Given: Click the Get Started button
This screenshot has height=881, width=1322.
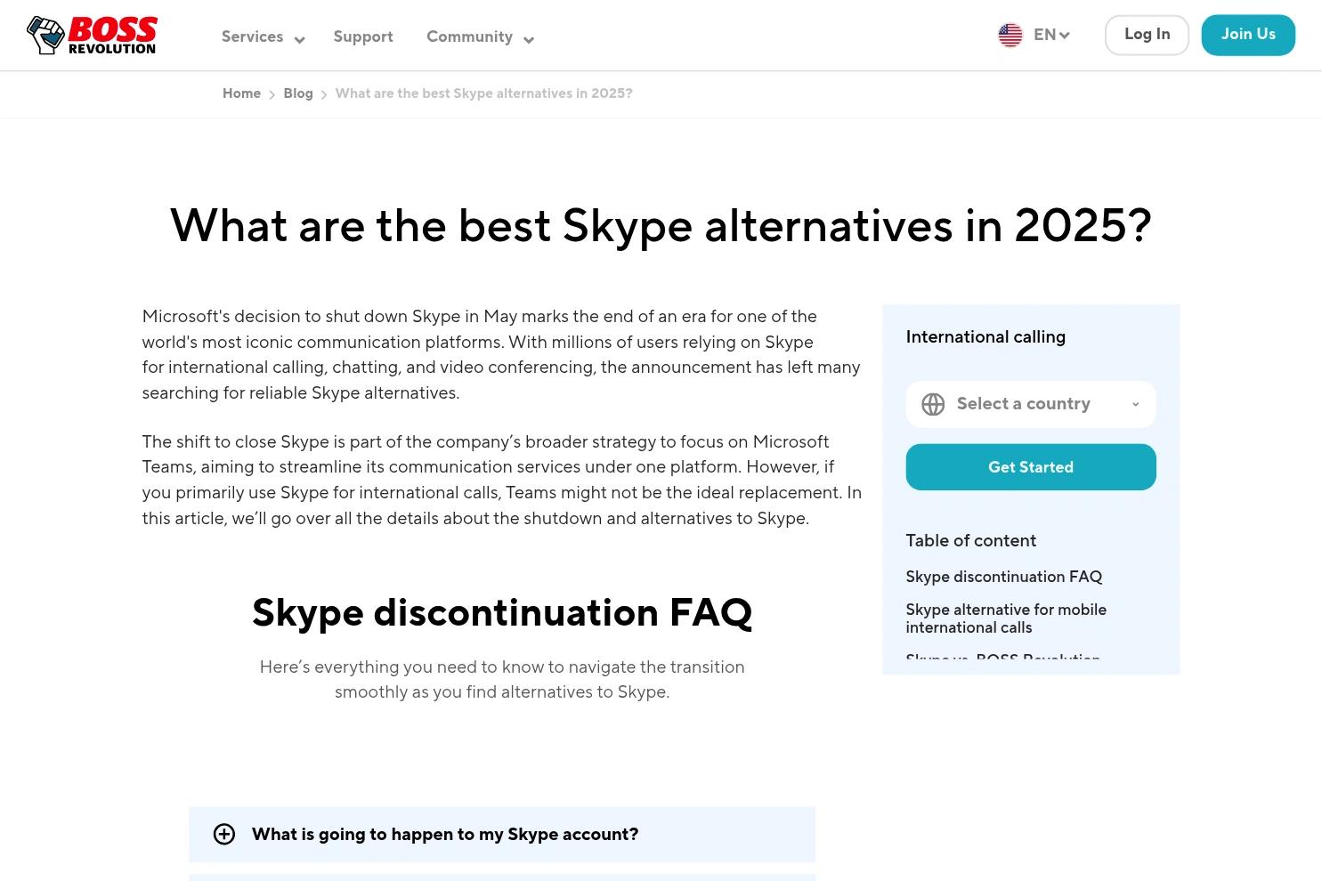Looking at the screenshot, I should (x=1031, y=467).
